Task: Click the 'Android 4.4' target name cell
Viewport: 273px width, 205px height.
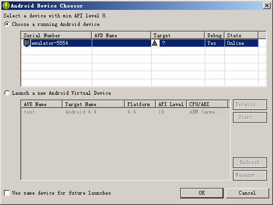Action: [81, 112]
